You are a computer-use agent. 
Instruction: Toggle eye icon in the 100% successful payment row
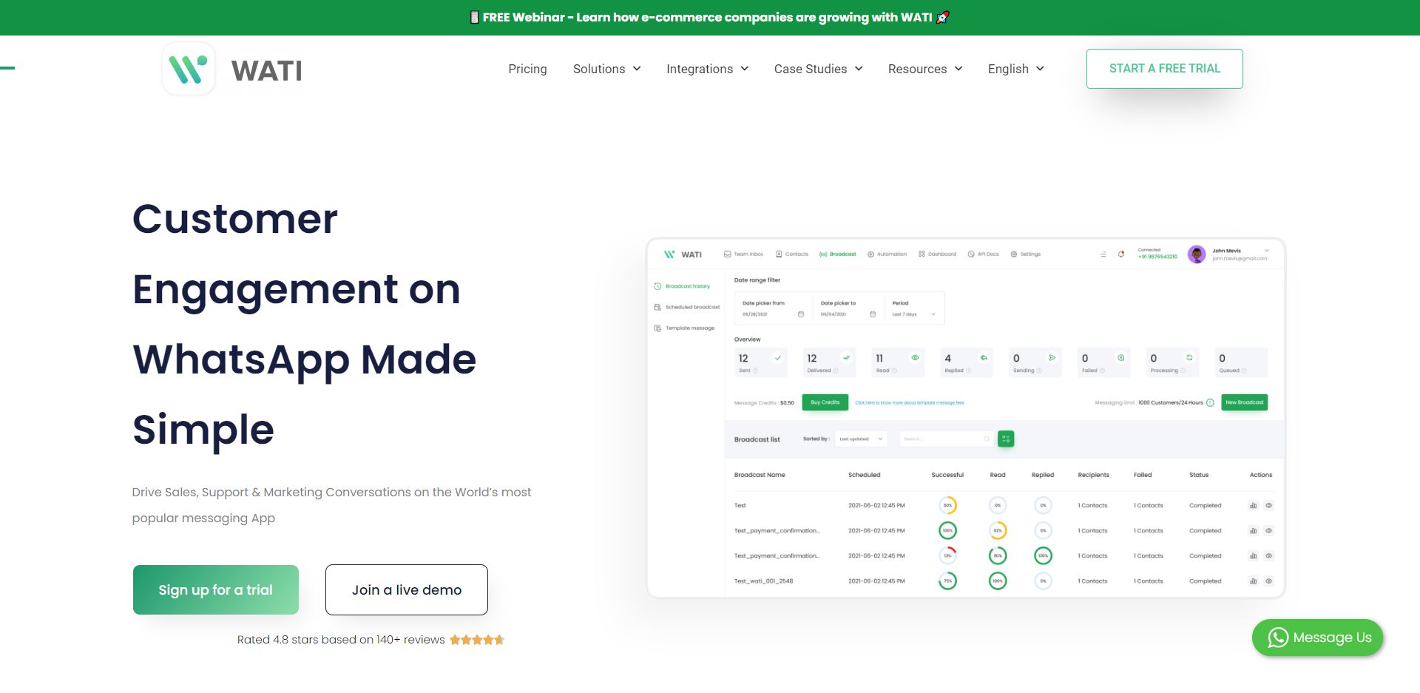(x=1268, y=531)
